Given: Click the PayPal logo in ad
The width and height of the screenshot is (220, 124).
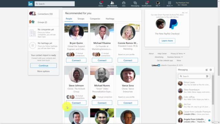Looking at the screenshot, I should point(173,24).
